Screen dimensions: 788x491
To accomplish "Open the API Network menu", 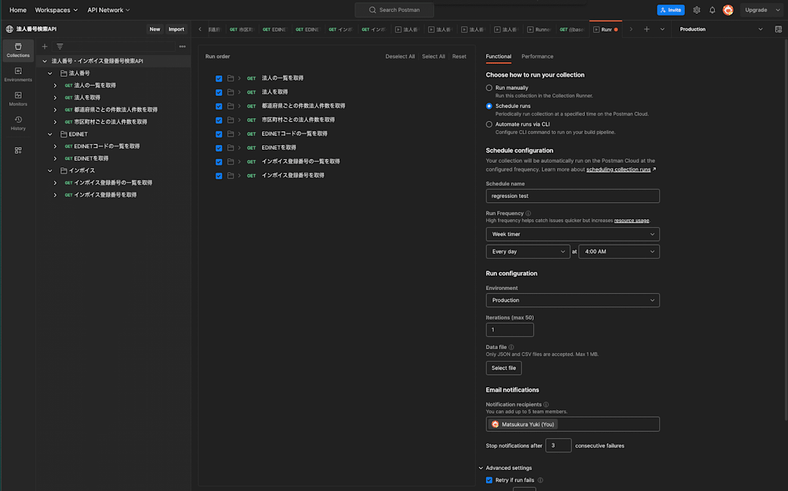I will tap(108, 10).
